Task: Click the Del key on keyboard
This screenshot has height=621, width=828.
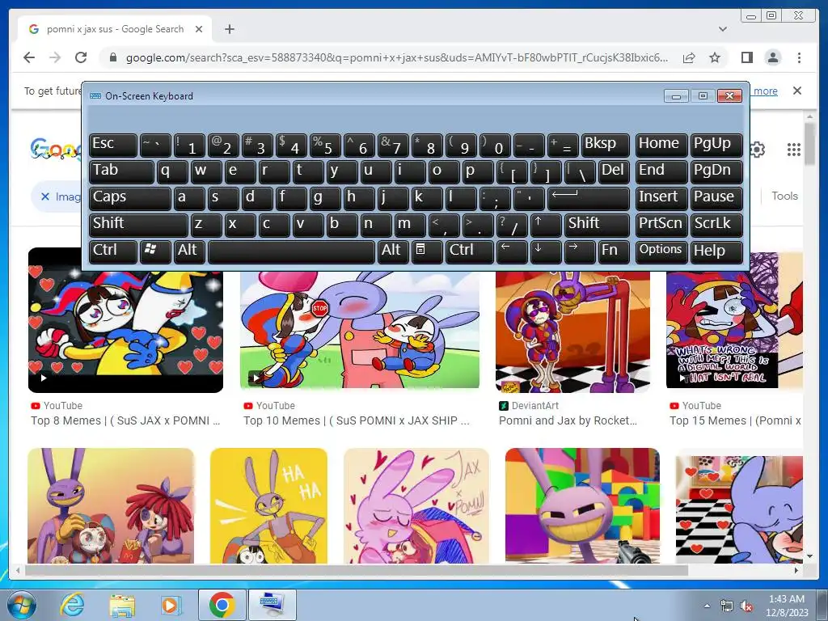Action: click(614, 171)
